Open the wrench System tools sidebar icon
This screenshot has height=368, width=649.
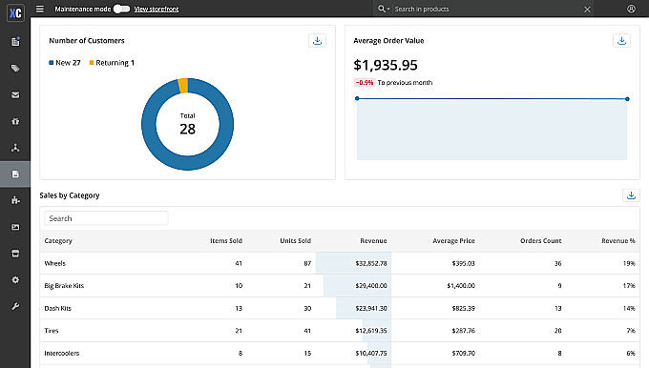click(15, 306)
